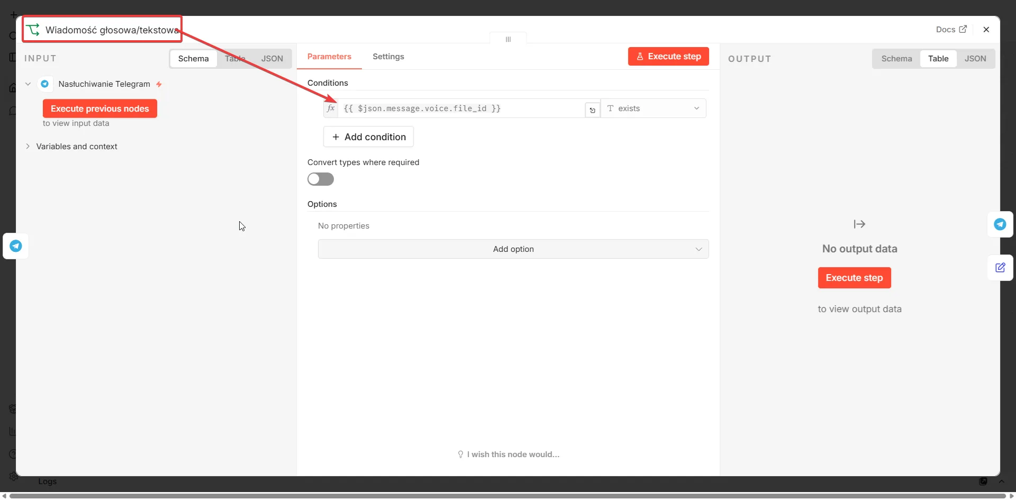Expand the logs panel with the bottom-right chevron
The height and width of the screenshot is (500, 1016).
coord(1001,481)
